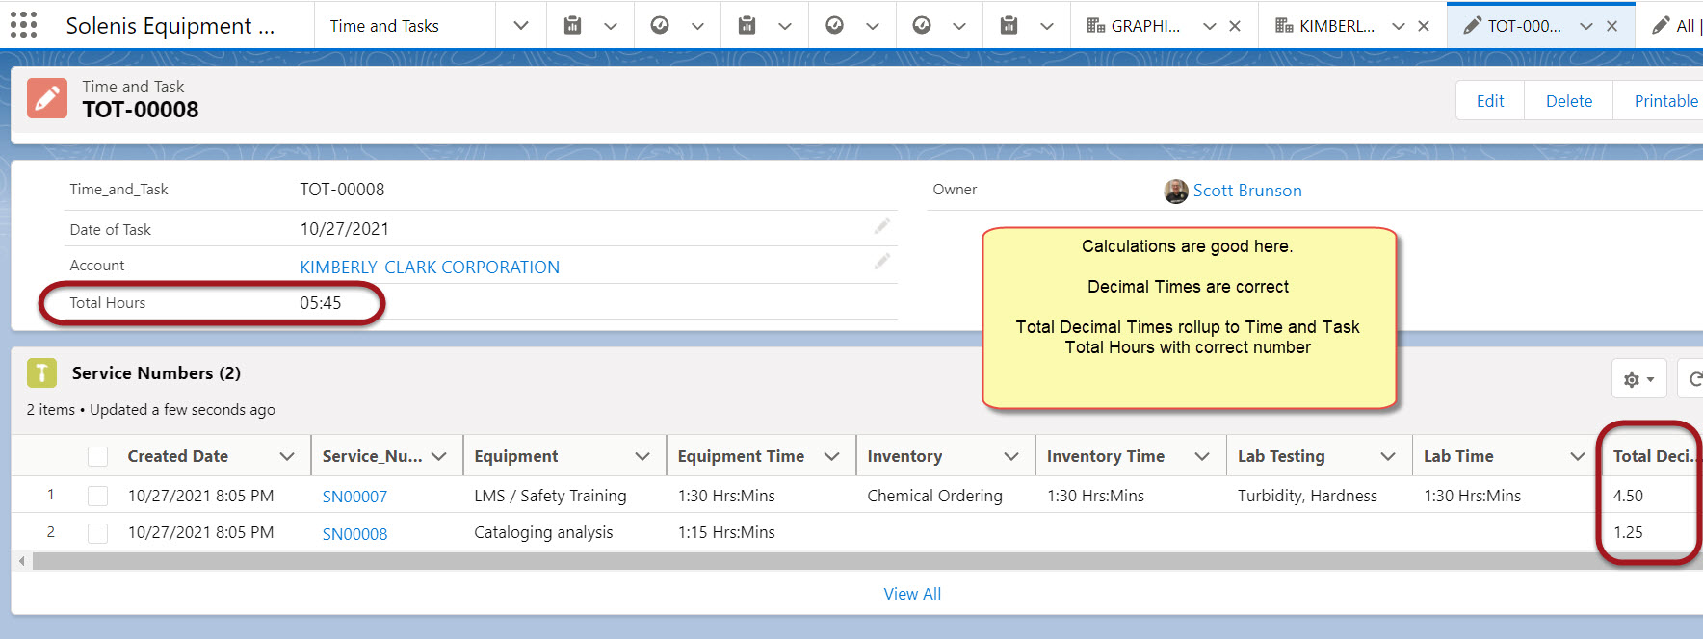The height and width of the screenshot is (639, 1703).
Task: Open KIMBERLY-CLARK CORPORATION account link
Action: pos(430,268)
